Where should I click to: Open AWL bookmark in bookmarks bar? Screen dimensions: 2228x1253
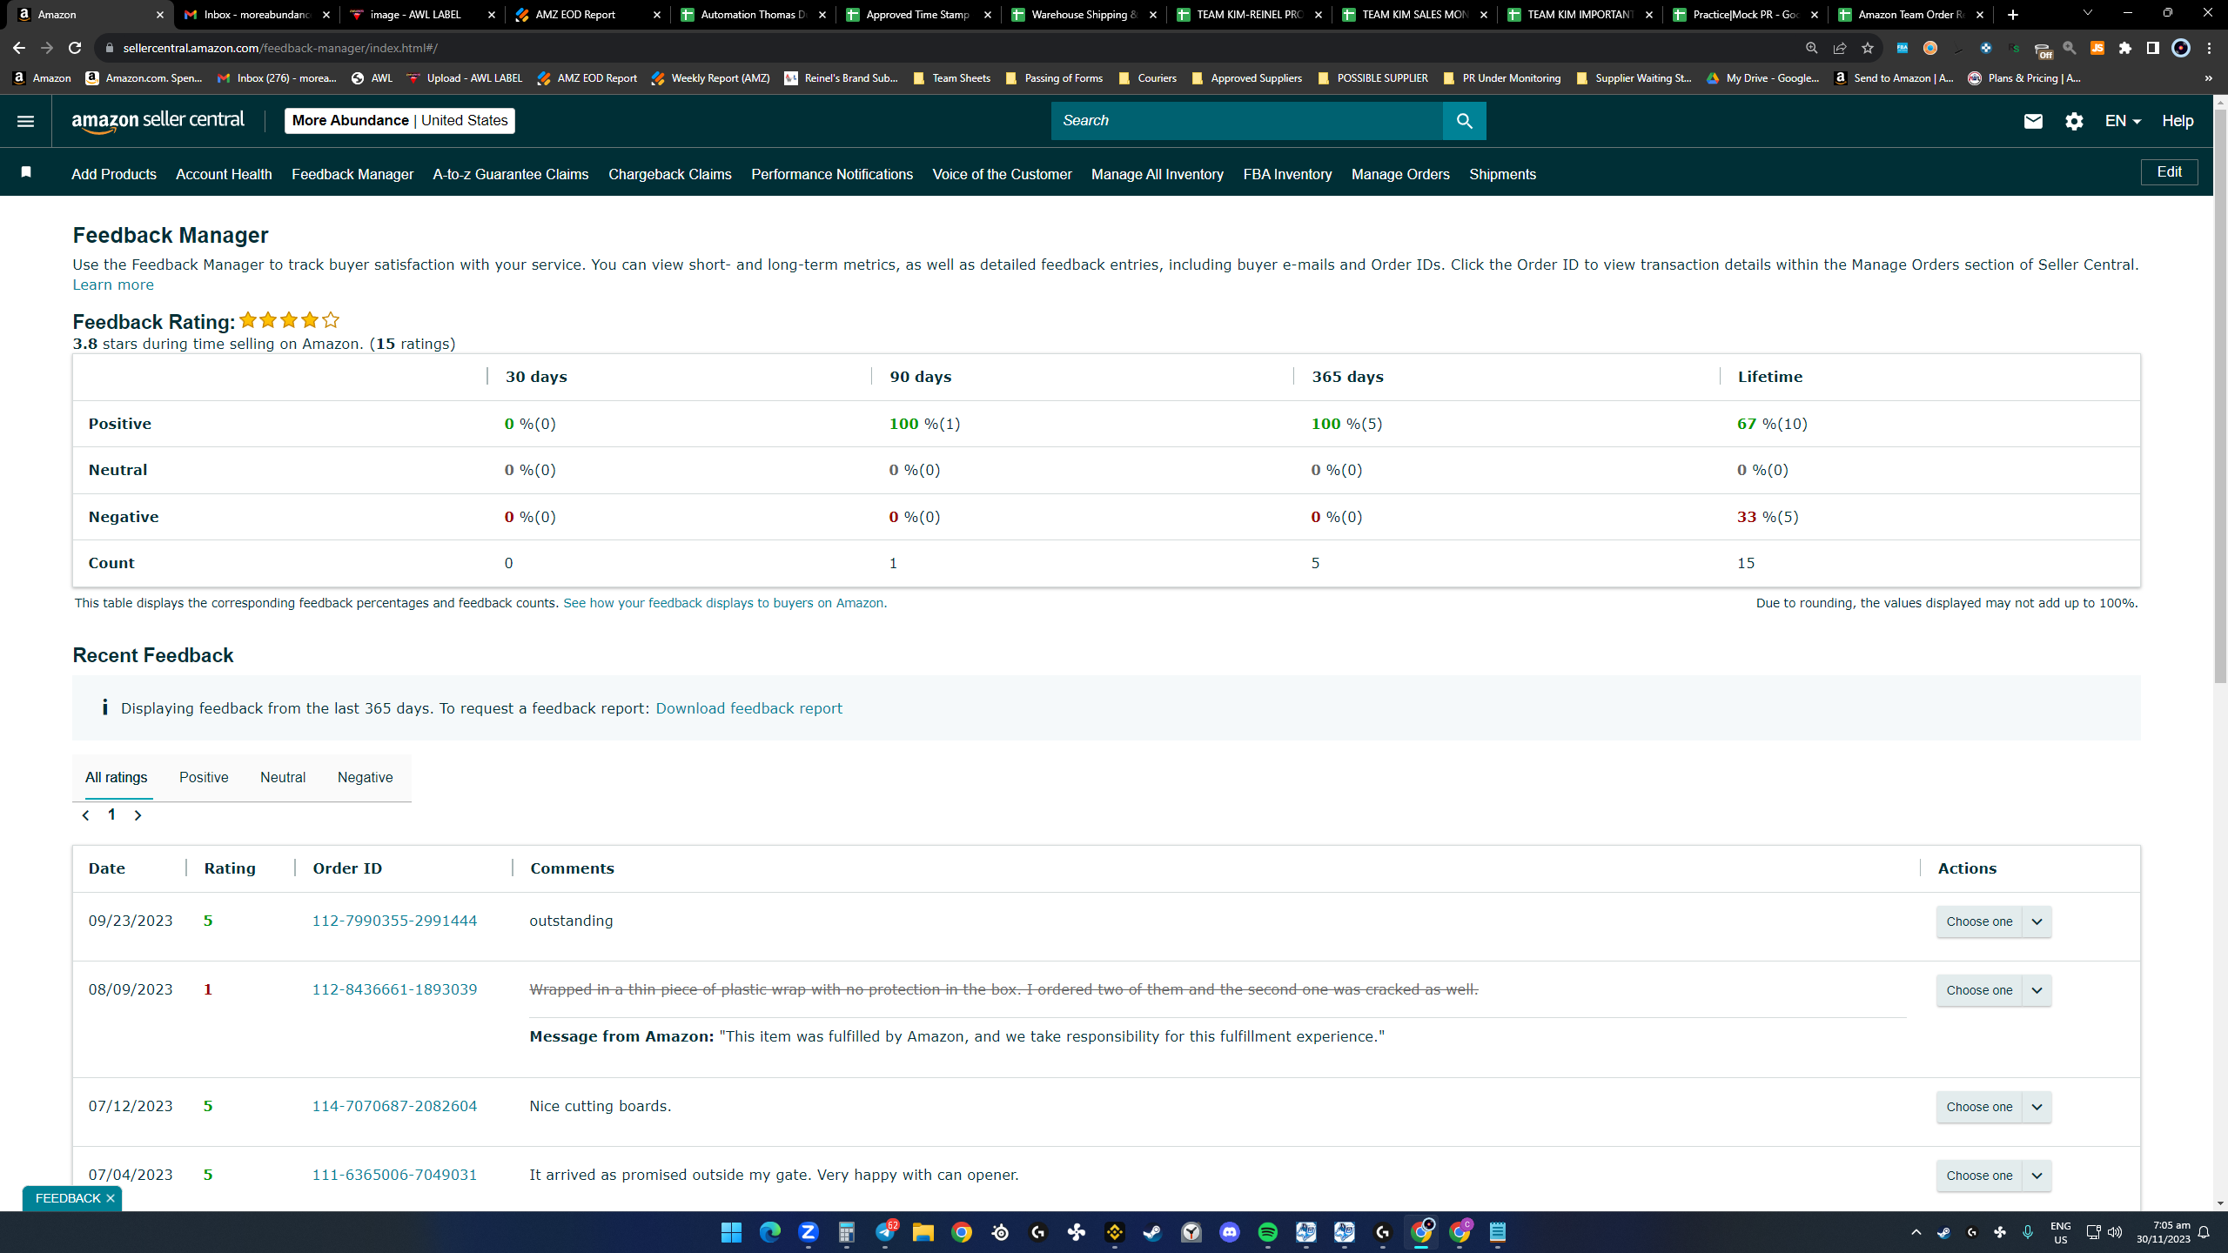coord(372,78)
